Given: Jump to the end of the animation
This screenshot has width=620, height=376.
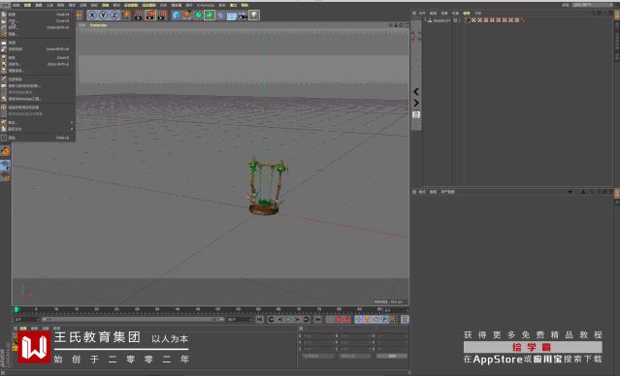Looking at the screenshot, I should [317, 319].
